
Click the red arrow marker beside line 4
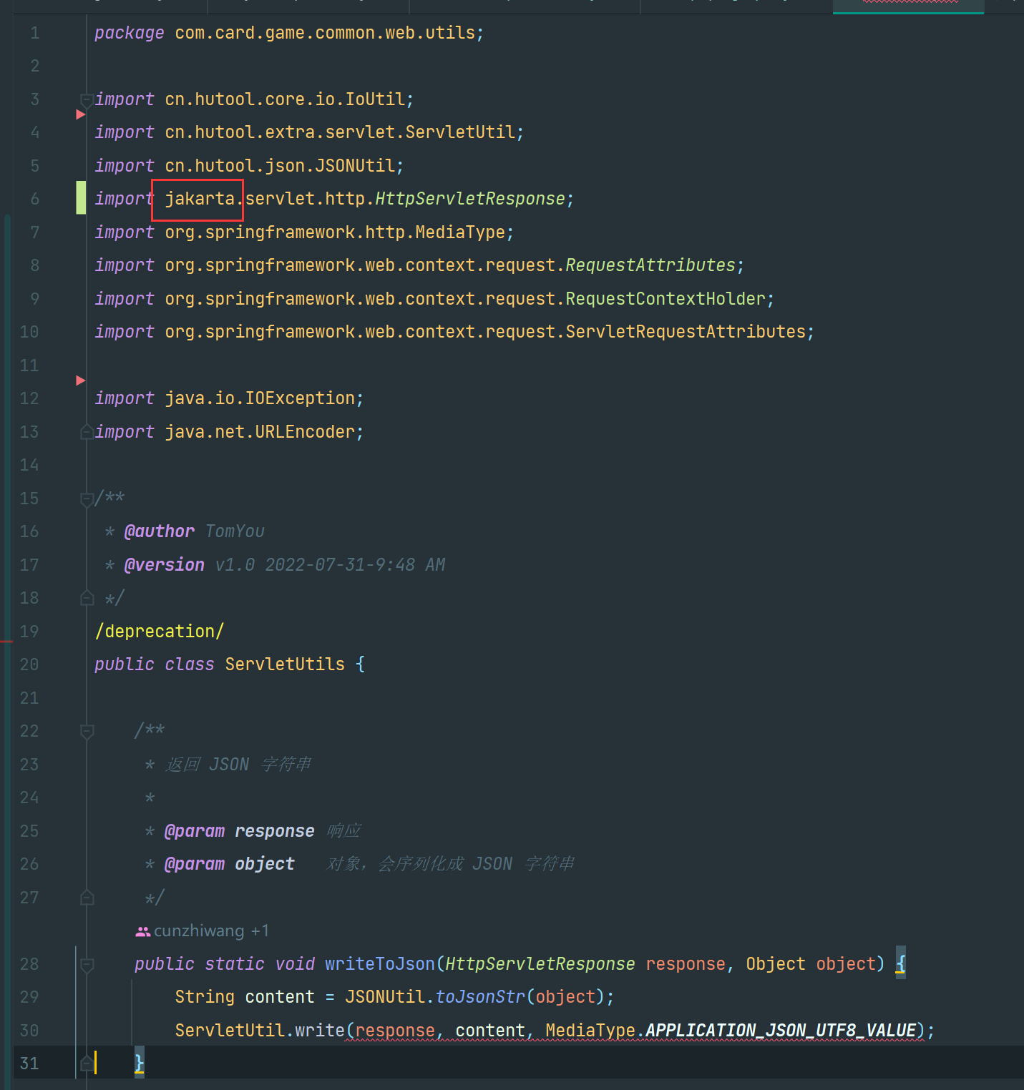[80, 113]
